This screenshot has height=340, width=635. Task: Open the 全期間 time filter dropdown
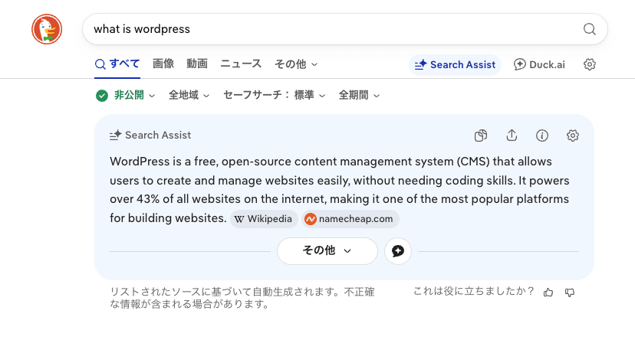[x=359, y=95]
